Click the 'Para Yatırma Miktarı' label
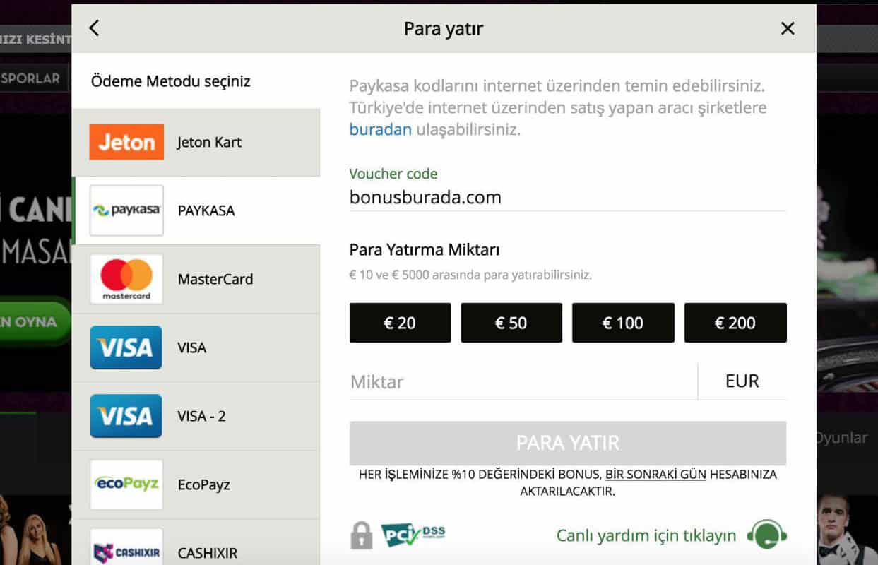878x565 pixels. point(425,249)
